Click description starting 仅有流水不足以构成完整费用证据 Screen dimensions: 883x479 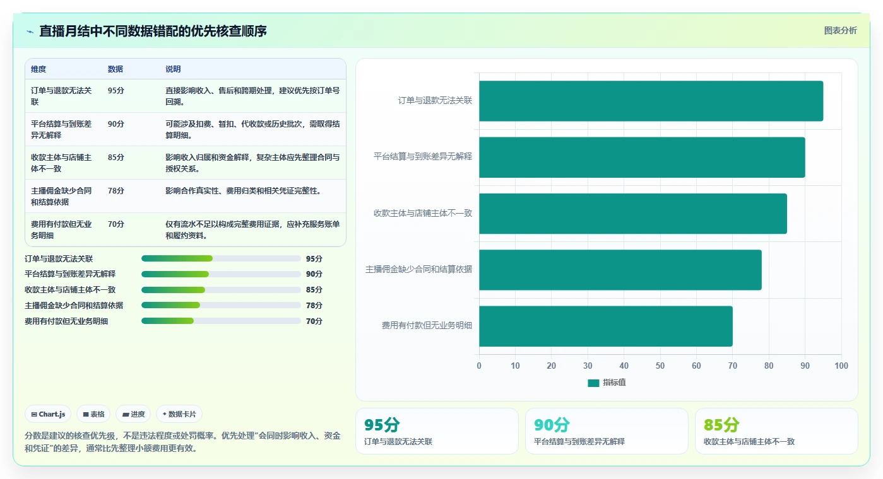click(x=252, y=229)
